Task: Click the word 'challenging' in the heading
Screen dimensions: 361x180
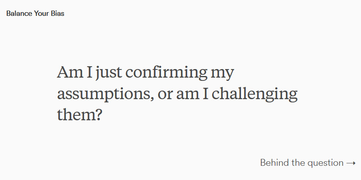Action: [x=254, y=94]
